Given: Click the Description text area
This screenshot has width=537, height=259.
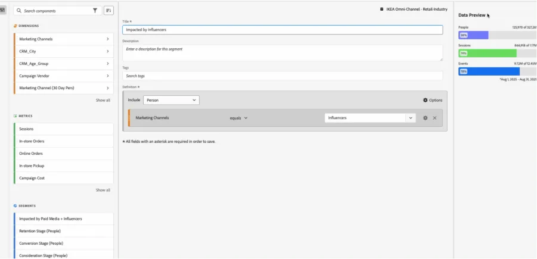Looking at the screenshot, I should pos(283,53).
